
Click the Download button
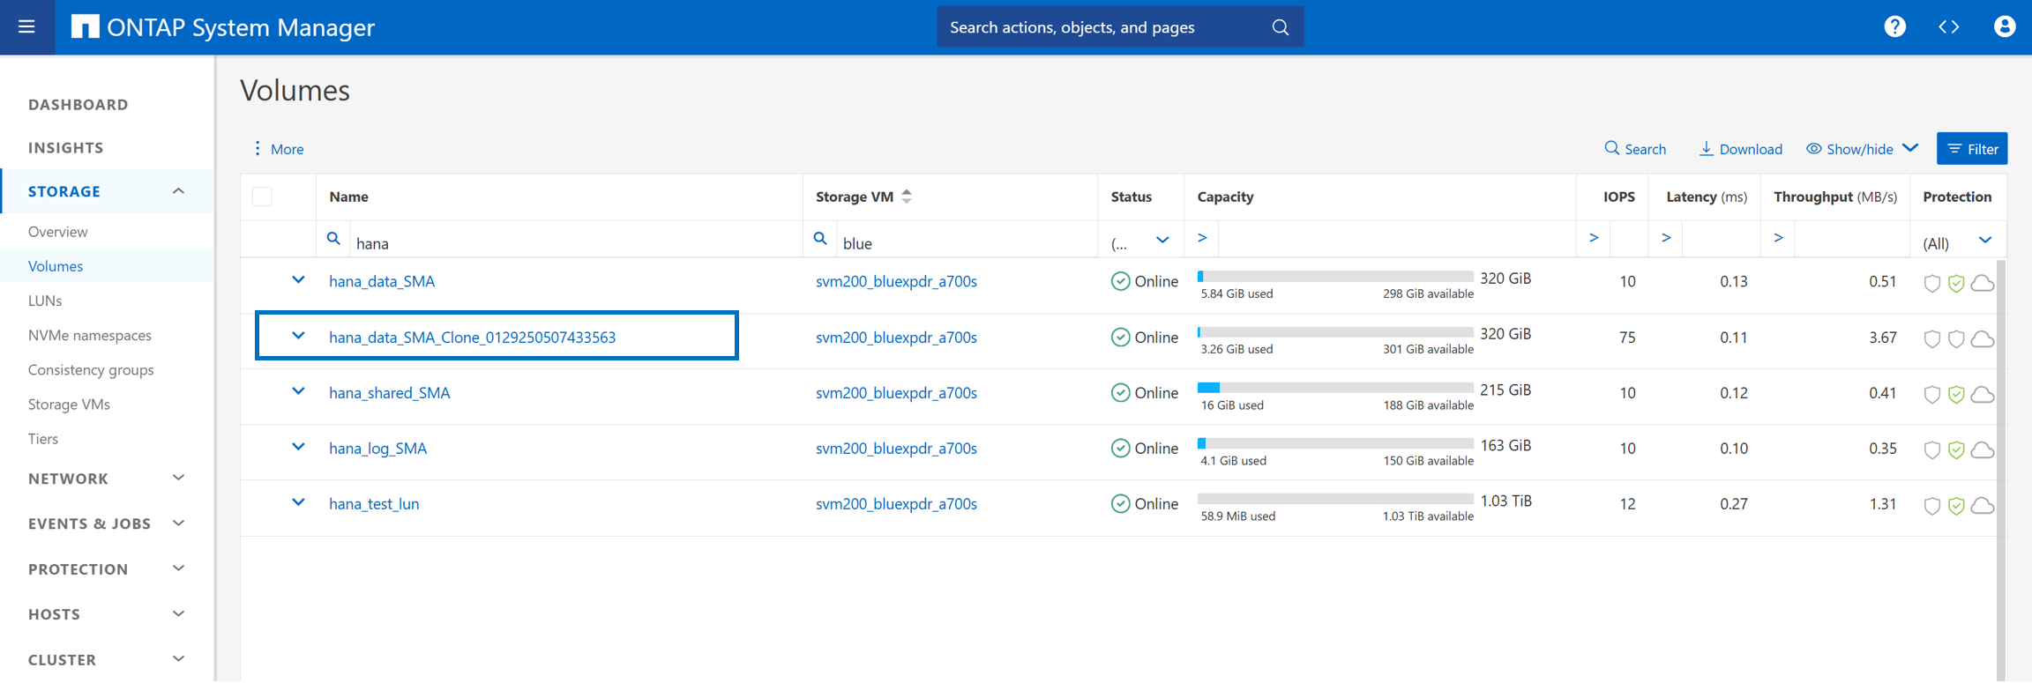click(x=1740, y=149)
